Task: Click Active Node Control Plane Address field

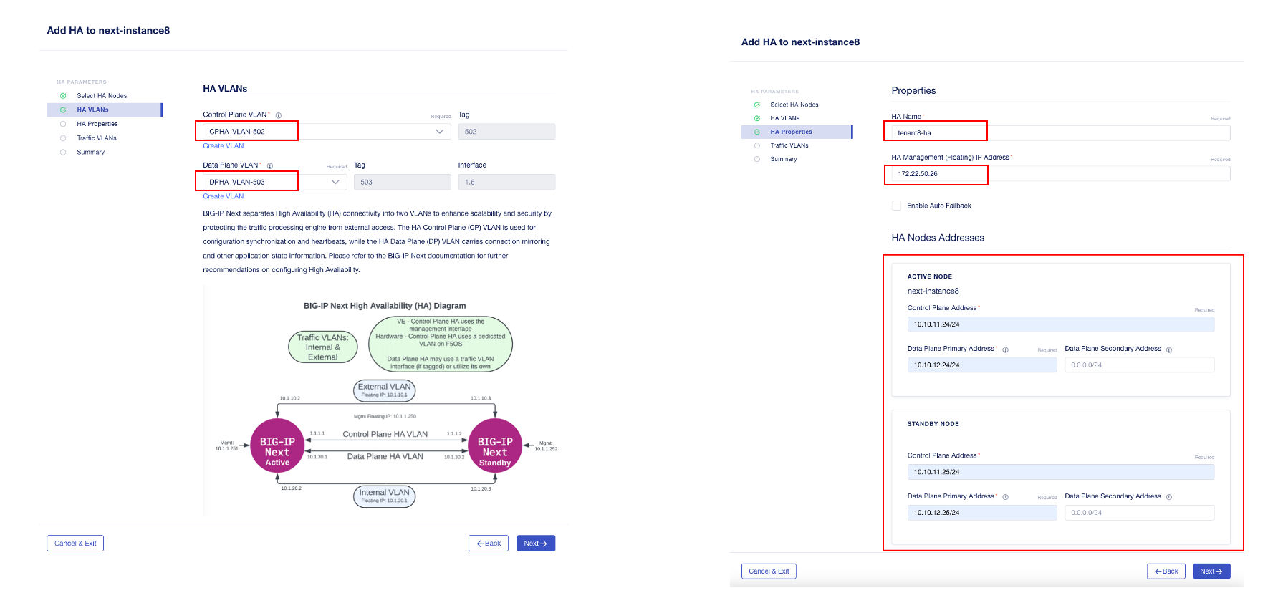Action: pos(1061,324)
